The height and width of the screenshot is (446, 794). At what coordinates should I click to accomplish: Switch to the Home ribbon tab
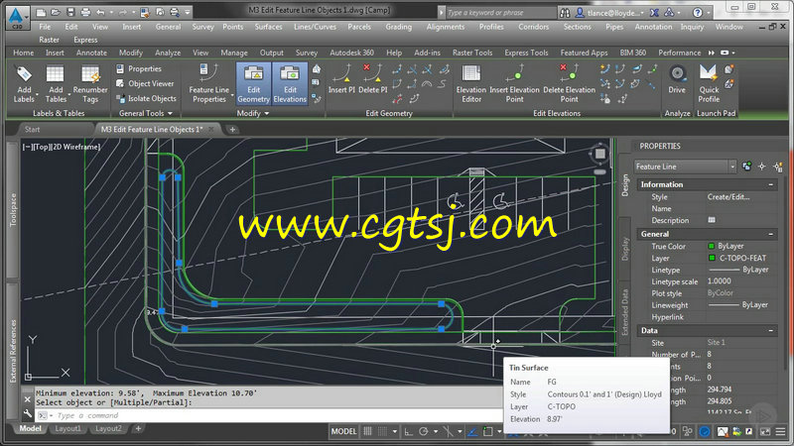click(x=23, y=53)
